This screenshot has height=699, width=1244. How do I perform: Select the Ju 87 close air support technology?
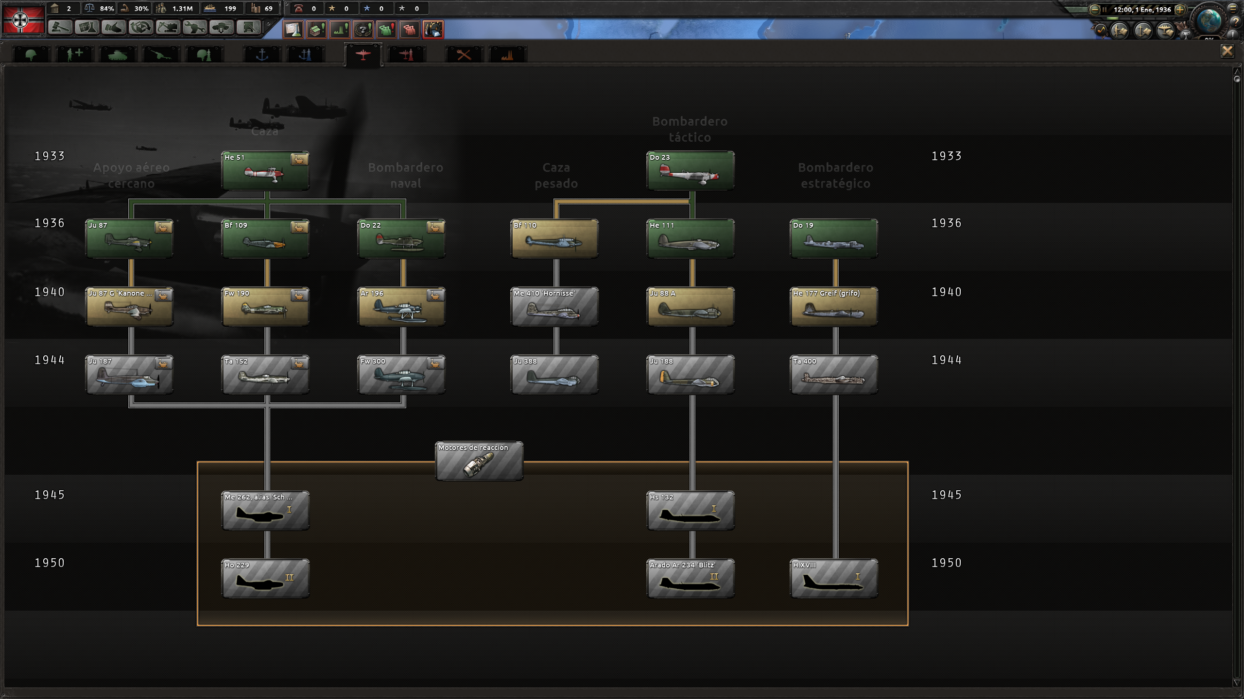pos(129,239)
